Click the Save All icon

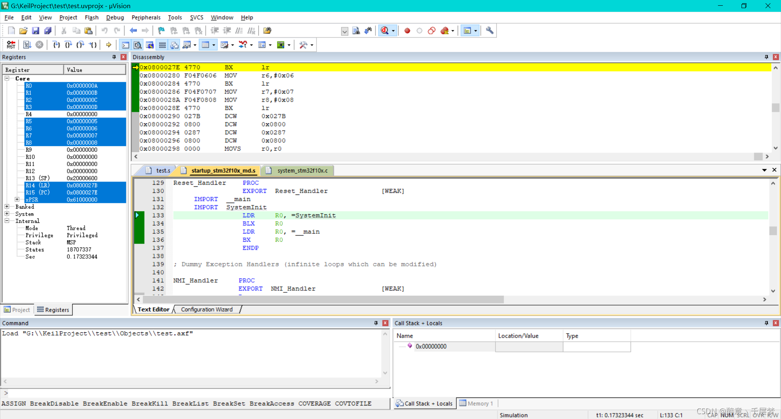coord(48,31)
